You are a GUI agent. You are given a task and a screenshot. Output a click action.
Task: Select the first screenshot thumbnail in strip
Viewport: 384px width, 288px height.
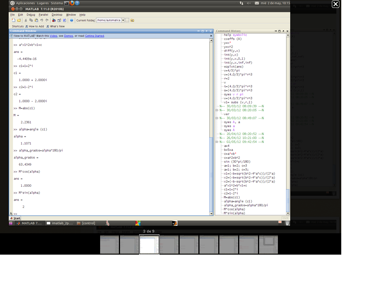click(x=109, y=244)
